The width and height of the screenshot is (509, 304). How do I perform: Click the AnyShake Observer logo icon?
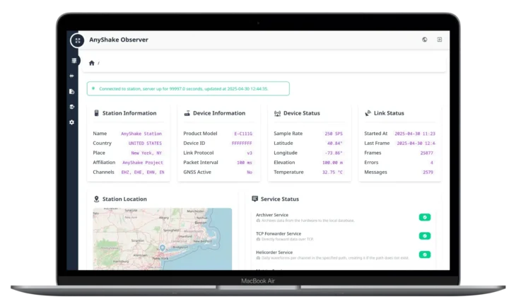click(78, 40)
